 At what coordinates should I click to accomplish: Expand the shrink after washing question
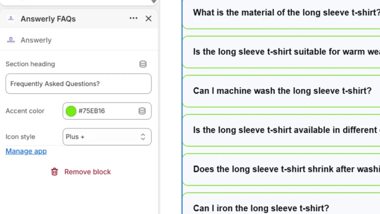click(281, 169)
